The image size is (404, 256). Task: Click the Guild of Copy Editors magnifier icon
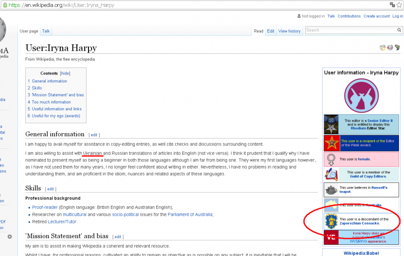click(331, 174)
